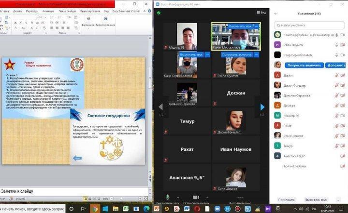Click the Zoom mute microphone icon
Screen dimensions: 348x213
[168, 197]
